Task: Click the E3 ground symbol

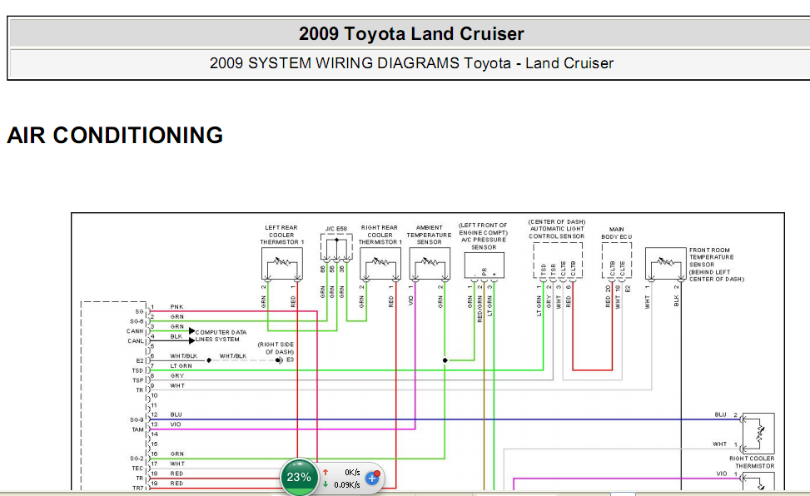Action: click(280, 360)
